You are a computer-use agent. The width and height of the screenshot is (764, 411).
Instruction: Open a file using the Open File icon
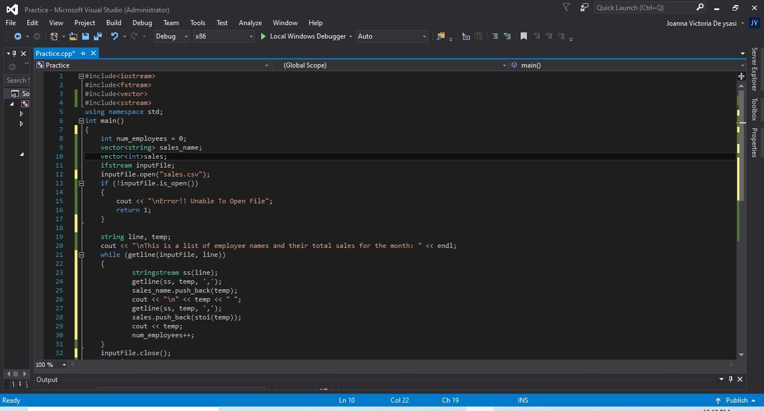pyautogui.click(x=73, y=36)
